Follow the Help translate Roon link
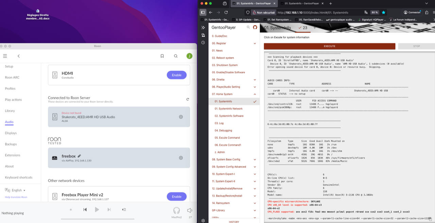 pyautogui.click(x=16, y=197)
